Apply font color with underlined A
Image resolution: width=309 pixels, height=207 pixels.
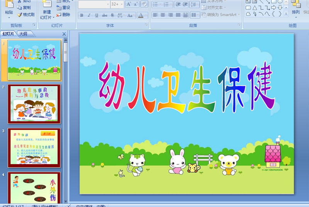point(141,15)
